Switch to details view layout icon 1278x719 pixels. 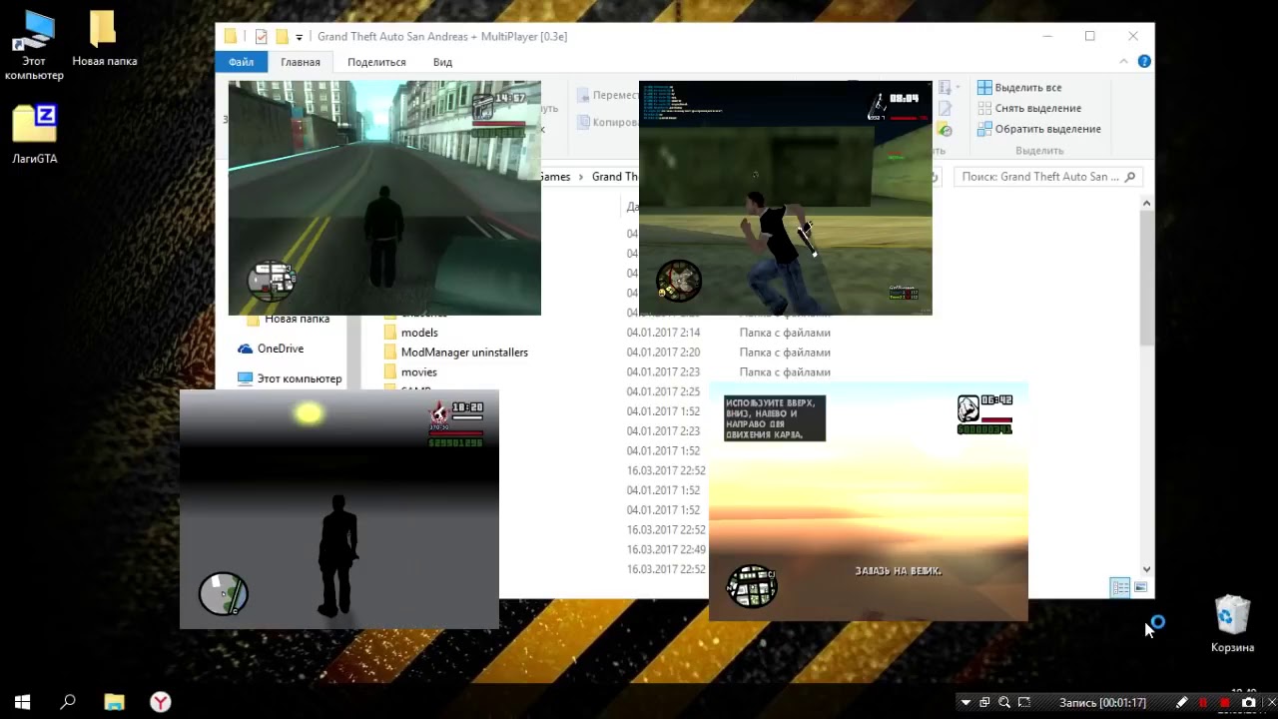point(1120,587)
